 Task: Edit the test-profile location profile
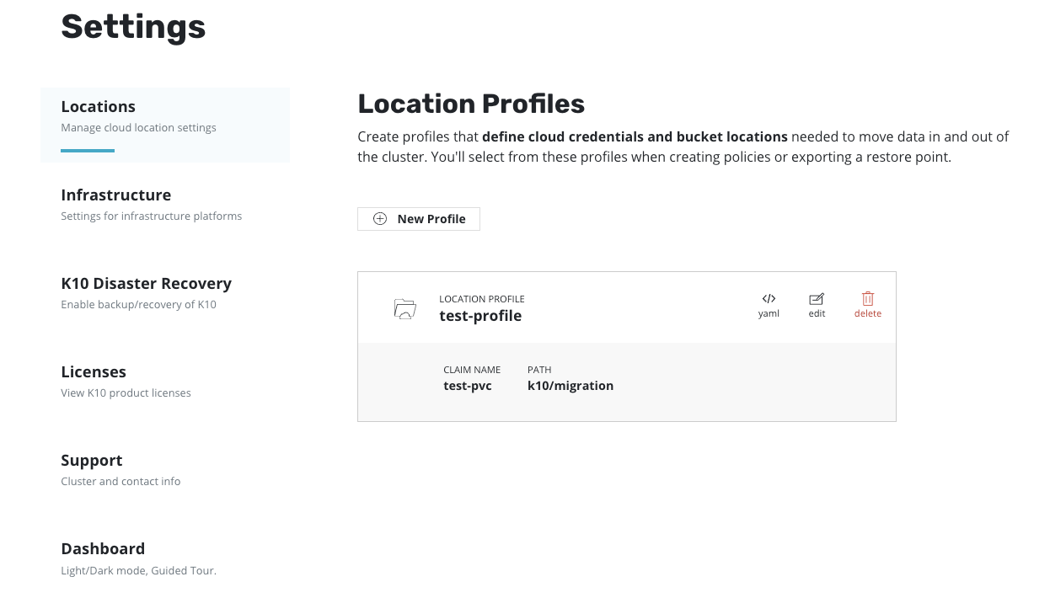pos(816,305)
